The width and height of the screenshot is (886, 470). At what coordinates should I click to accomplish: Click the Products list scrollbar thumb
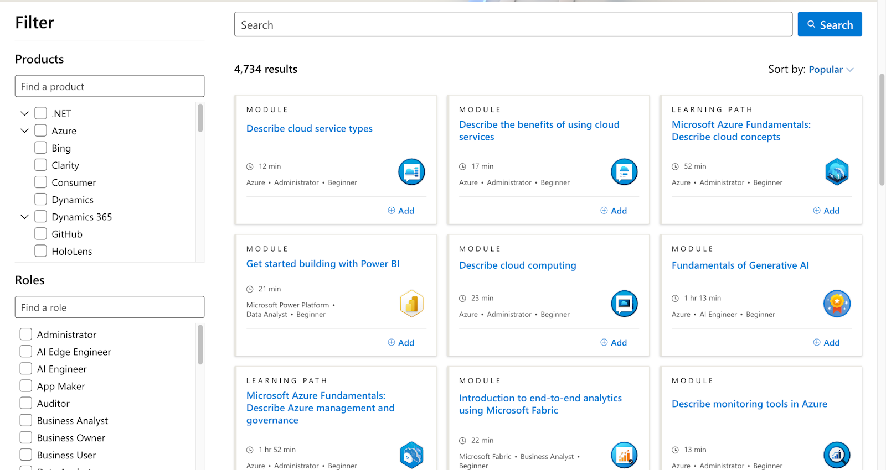coord(200,118)
